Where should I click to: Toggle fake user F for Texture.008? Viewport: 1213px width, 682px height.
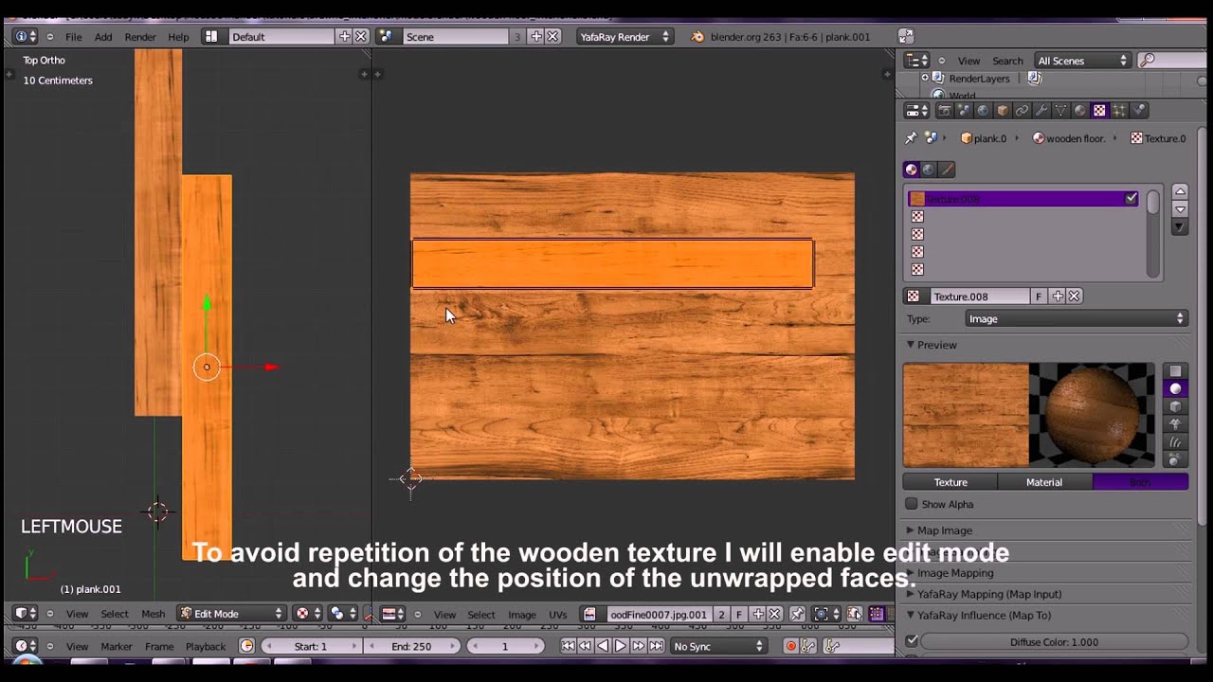(x=1039, y=296)
